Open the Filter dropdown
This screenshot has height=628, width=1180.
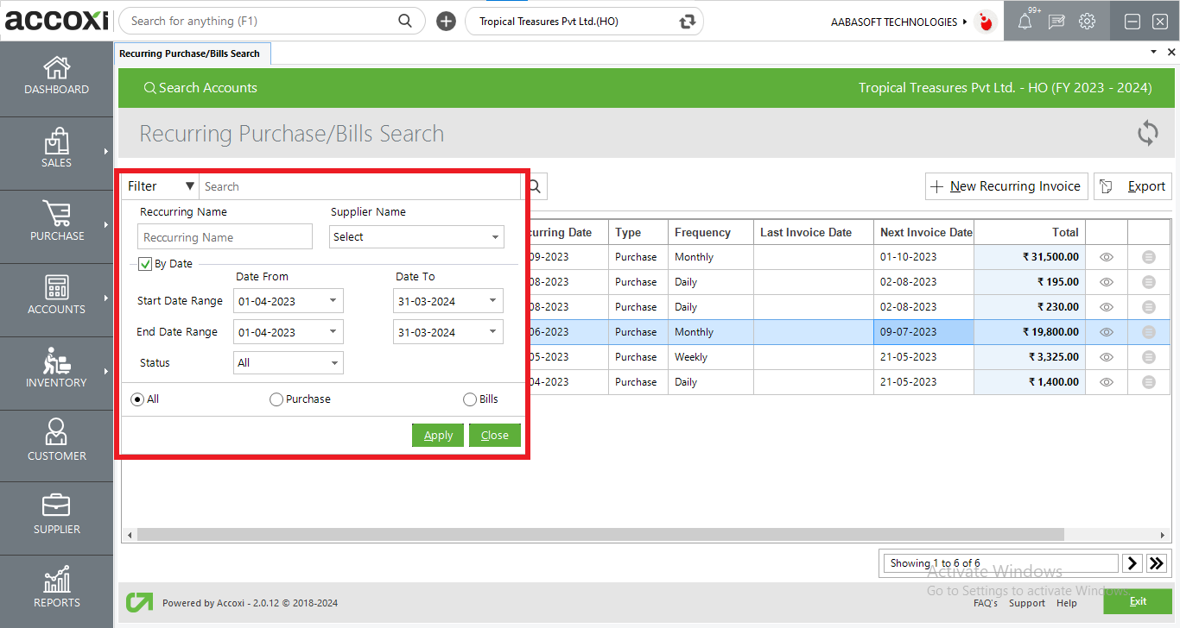[160, 185]
